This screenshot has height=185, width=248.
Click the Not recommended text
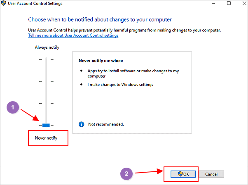[106, 124]
